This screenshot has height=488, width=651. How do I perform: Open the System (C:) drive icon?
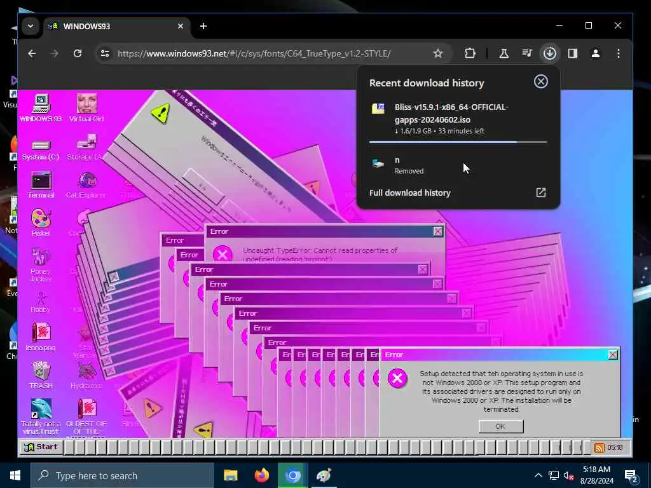41,150
